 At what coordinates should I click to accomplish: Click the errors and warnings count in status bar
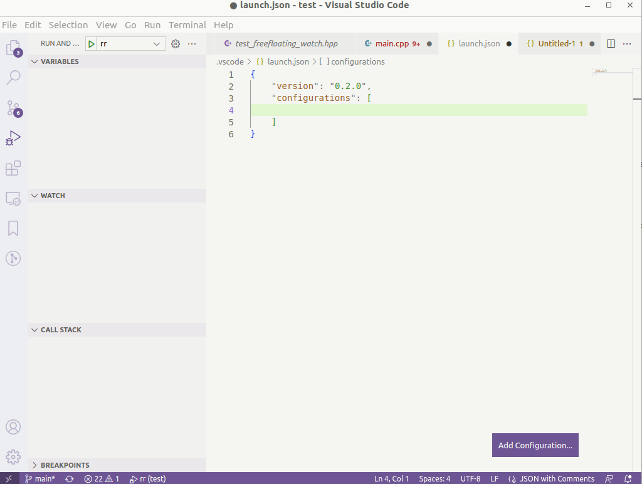click(102, 478)
